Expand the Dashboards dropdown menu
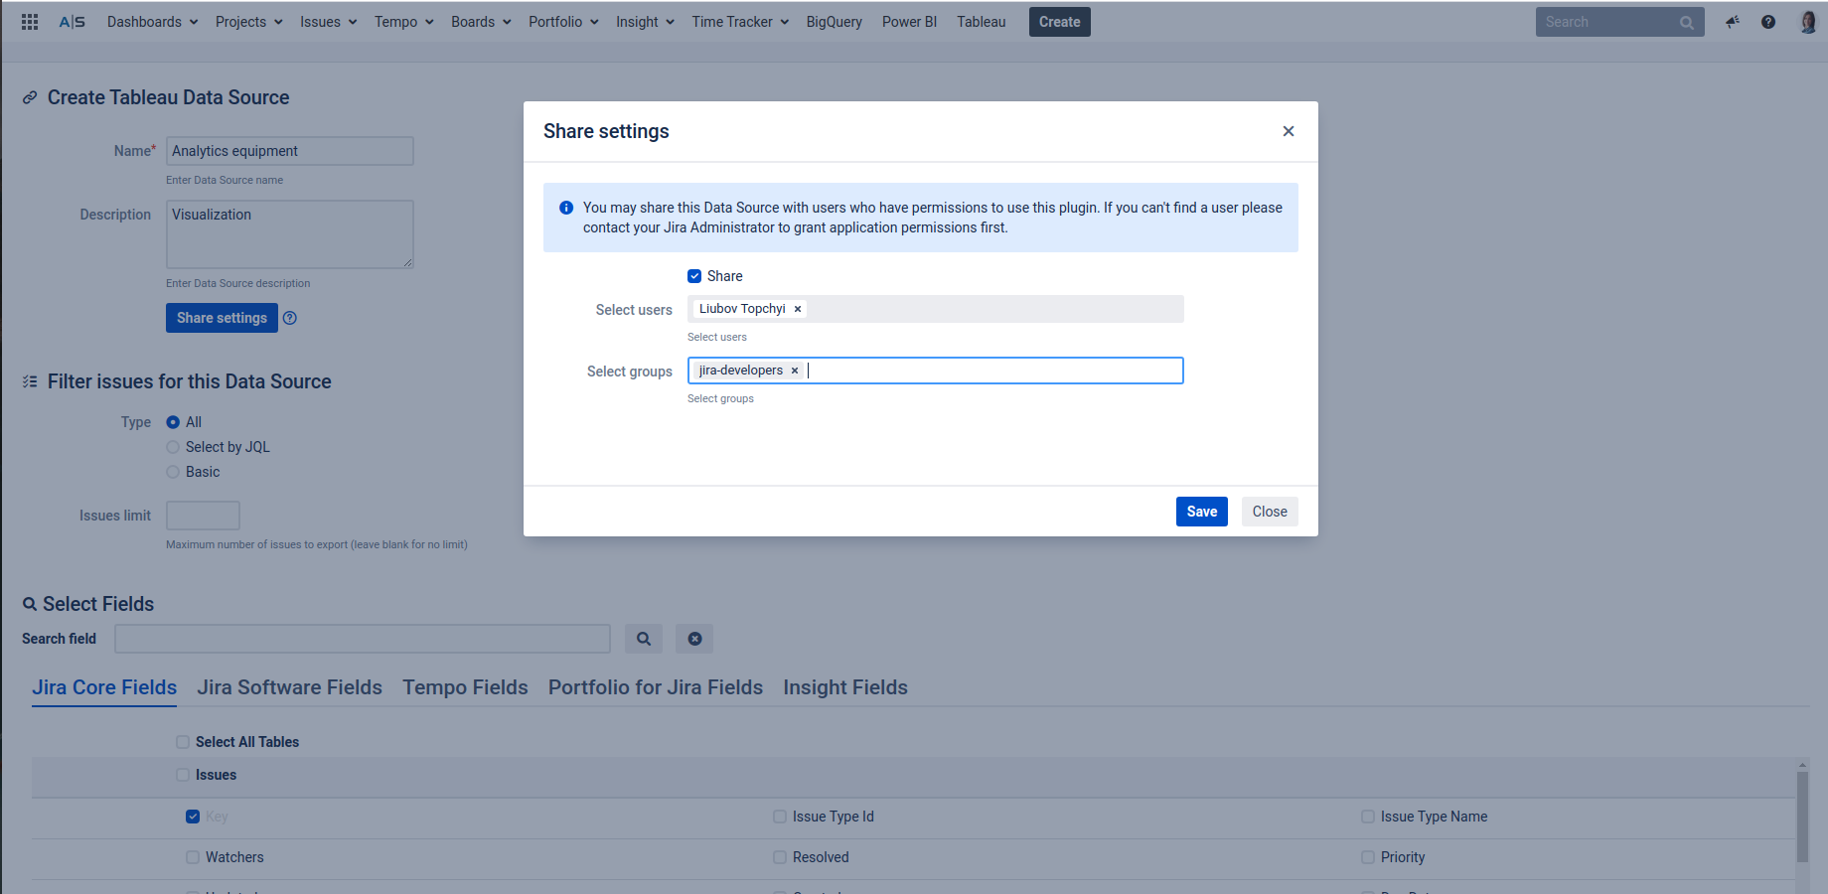Screen dimensions: 1828x894 152,22
